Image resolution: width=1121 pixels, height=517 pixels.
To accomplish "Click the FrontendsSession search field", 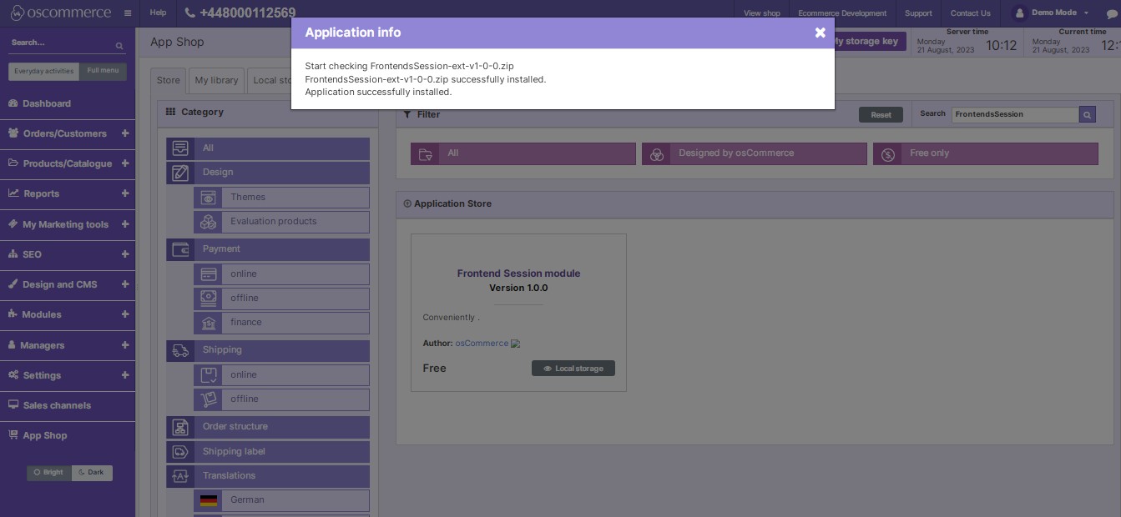I will click(1015, 114).
